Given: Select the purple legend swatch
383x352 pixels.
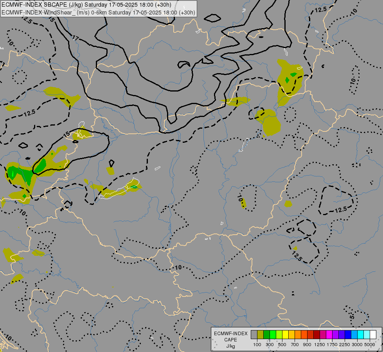Looking at the screenshot, I should pyautogui.click(x=335, y=335).
